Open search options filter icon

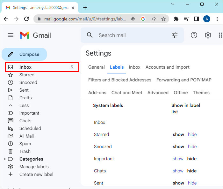pos(175,35)
